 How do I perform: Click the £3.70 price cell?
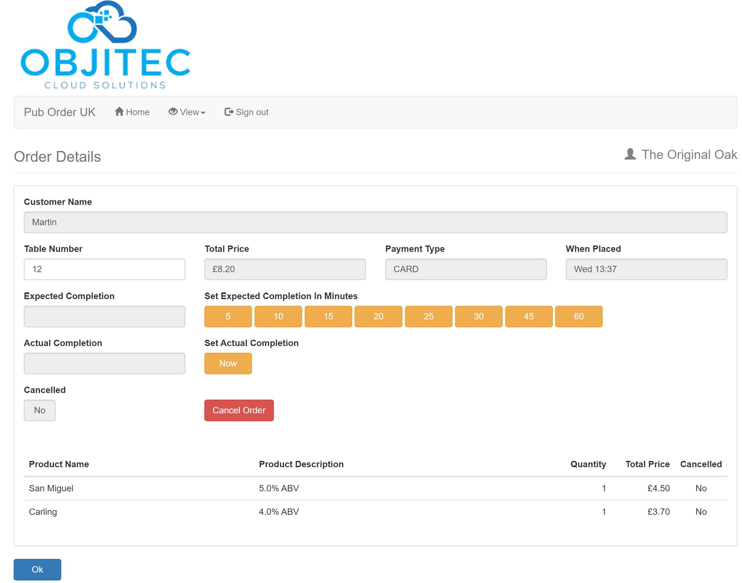click(x=659, y=512)
